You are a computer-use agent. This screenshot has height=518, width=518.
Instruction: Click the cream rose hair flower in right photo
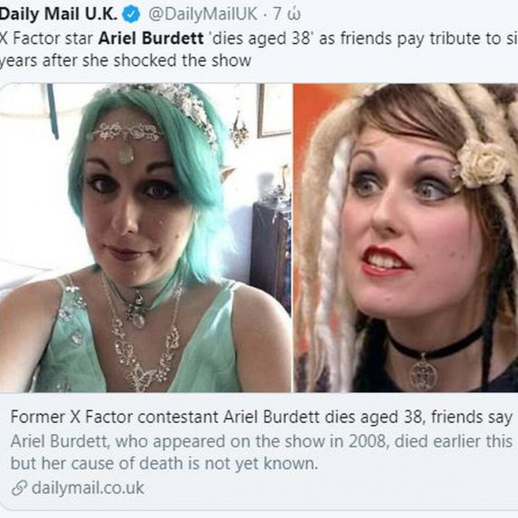tap(483, 164)
